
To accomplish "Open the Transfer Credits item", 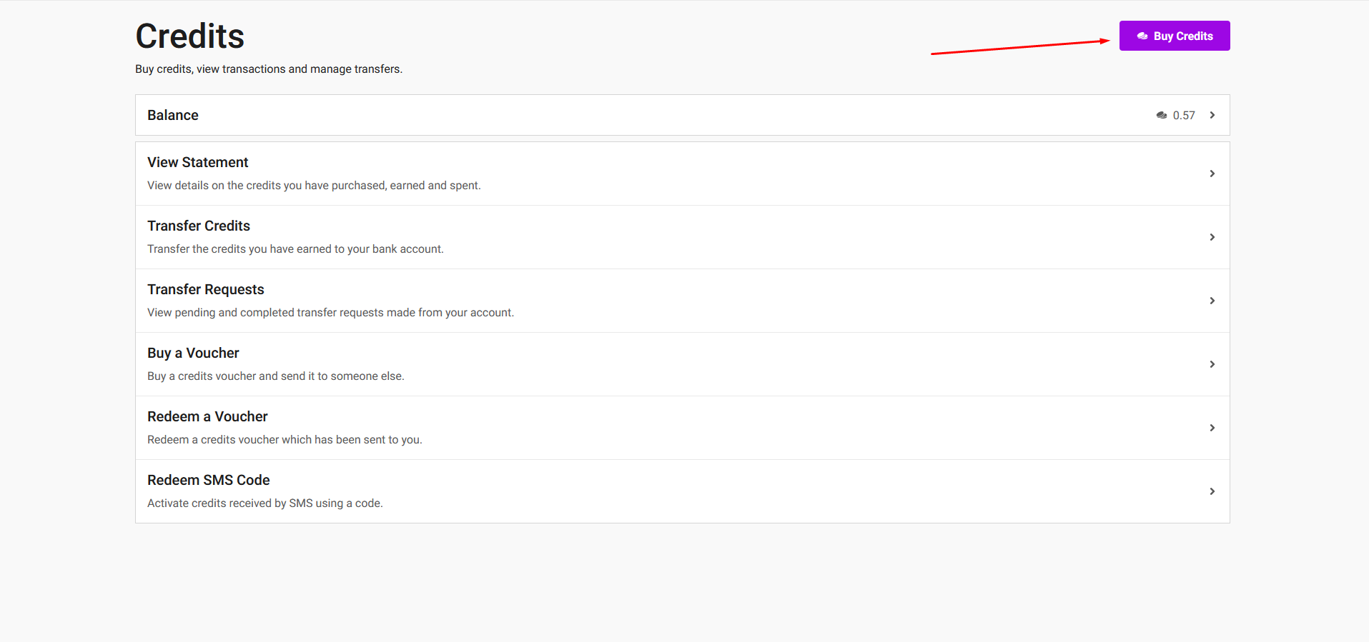I will pos(683,237).
